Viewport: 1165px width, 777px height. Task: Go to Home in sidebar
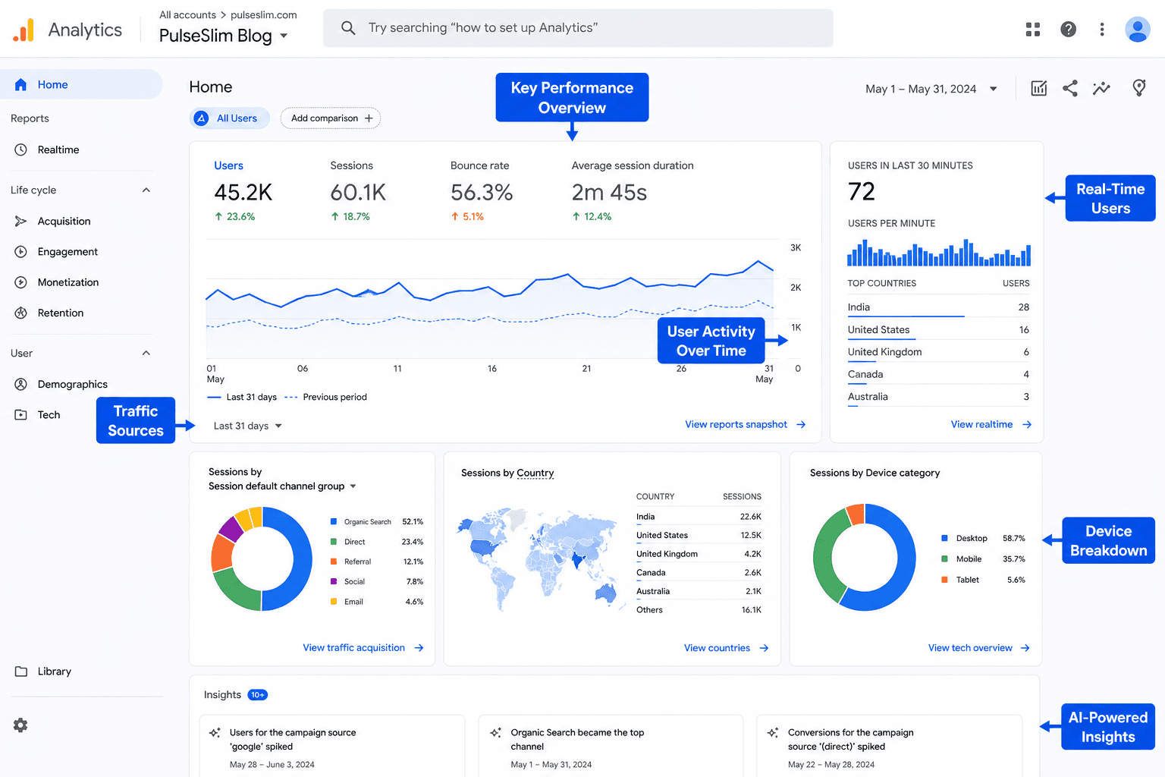point(81,84)
